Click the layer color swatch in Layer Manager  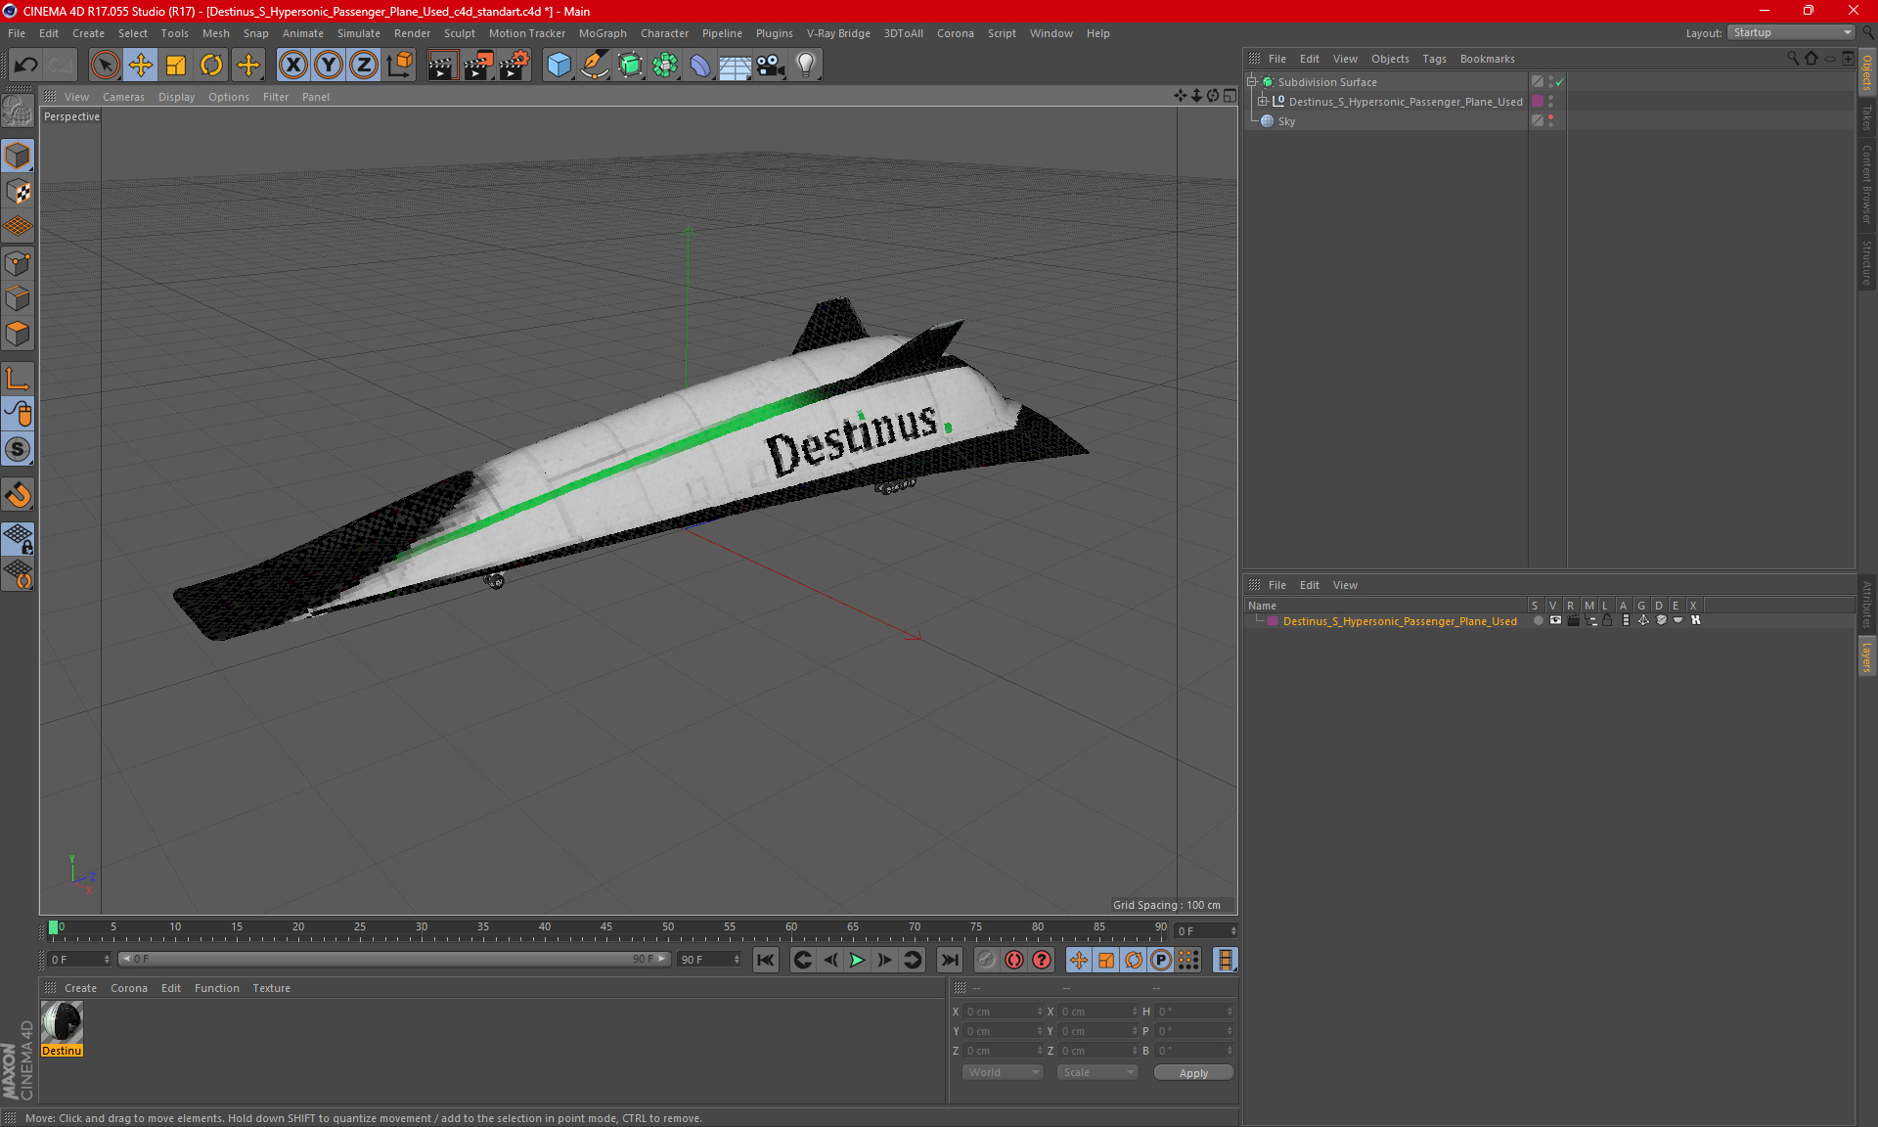tap(1273, 621)
